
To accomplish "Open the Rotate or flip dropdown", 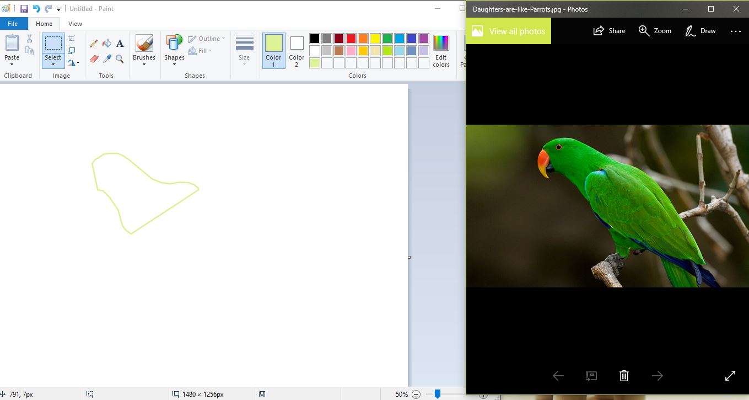I will [x=73, y=62].
